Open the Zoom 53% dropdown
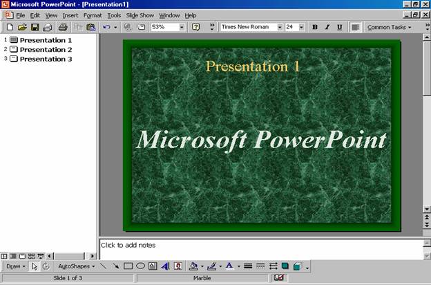This screenshot has height=285, width=431. pos(182,27)
